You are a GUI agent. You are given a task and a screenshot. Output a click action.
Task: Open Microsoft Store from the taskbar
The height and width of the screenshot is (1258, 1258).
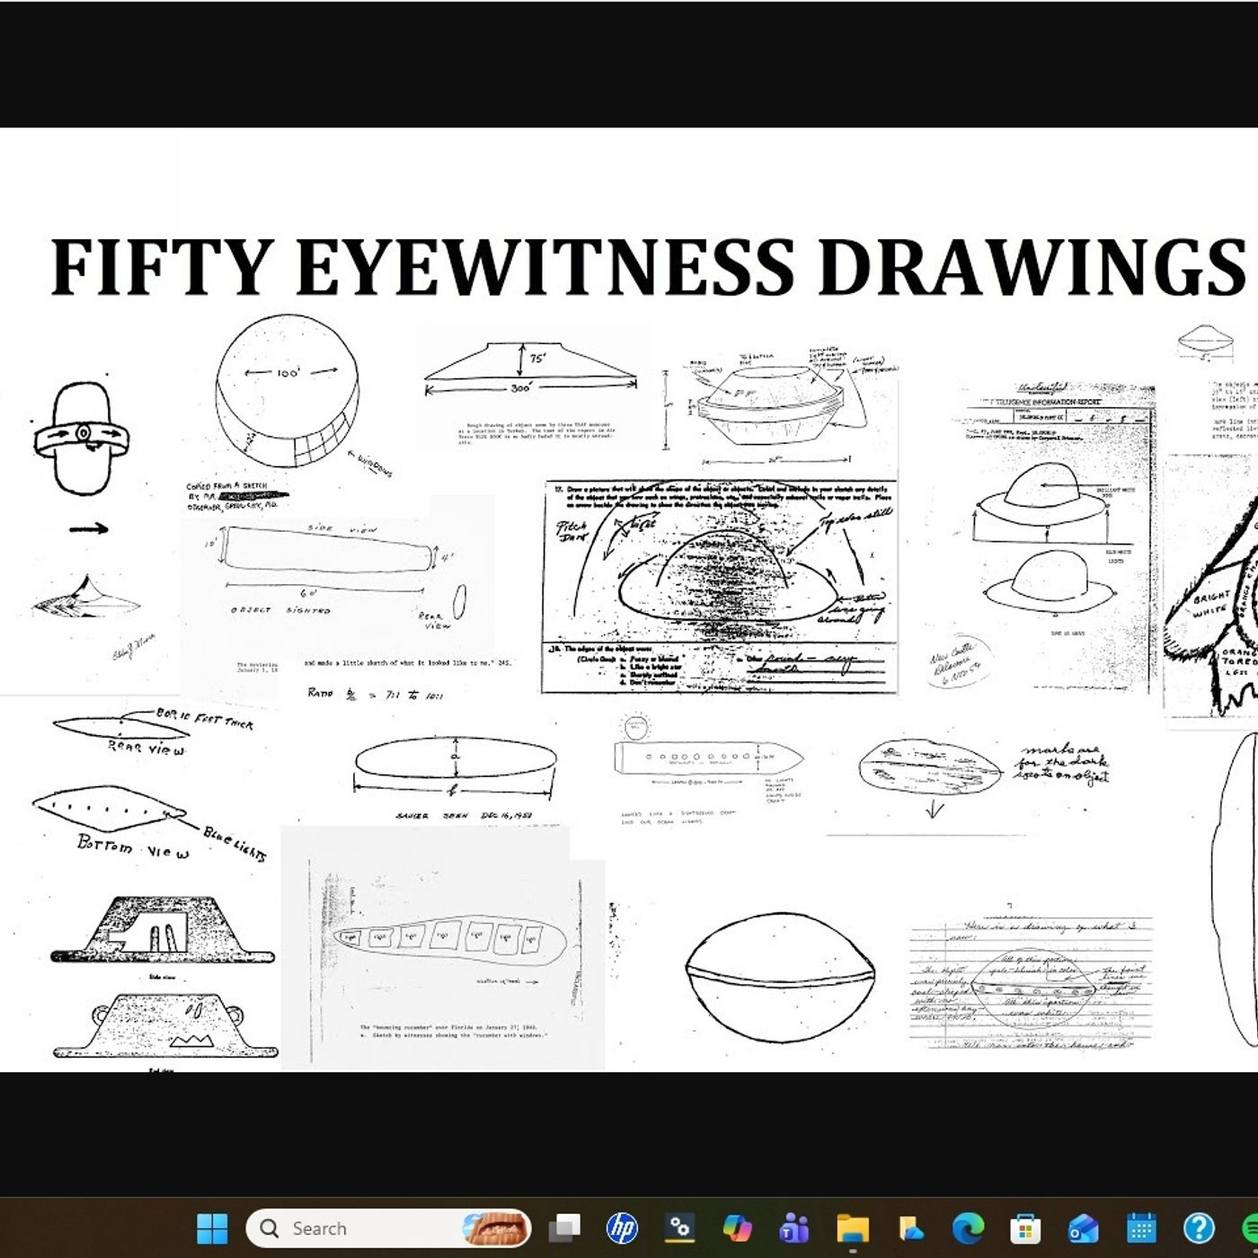[1025, 1227]
